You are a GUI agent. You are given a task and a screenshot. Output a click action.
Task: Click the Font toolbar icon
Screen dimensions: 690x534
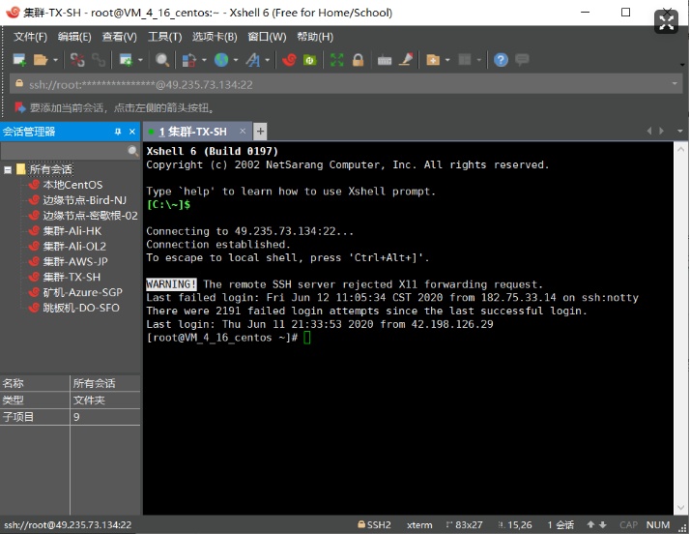point(252,59)
